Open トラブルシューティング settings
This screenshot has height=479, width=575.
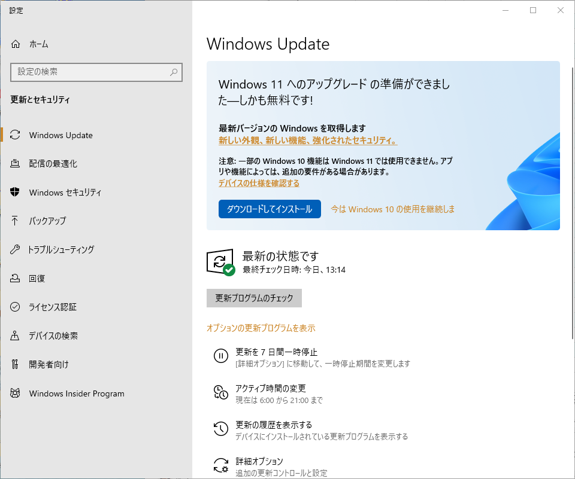click(96, 249)
